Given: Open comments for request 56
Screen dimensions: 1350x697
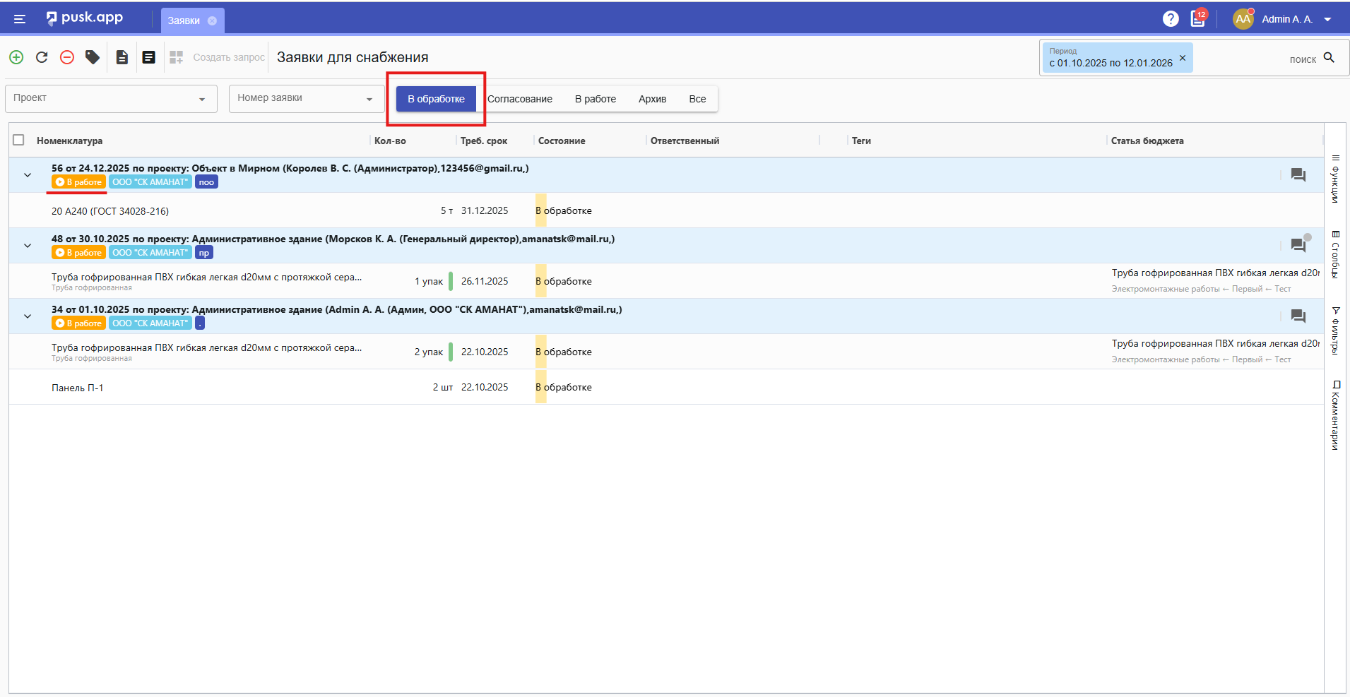Looking at the screenshot, I should click(1298, 174).
